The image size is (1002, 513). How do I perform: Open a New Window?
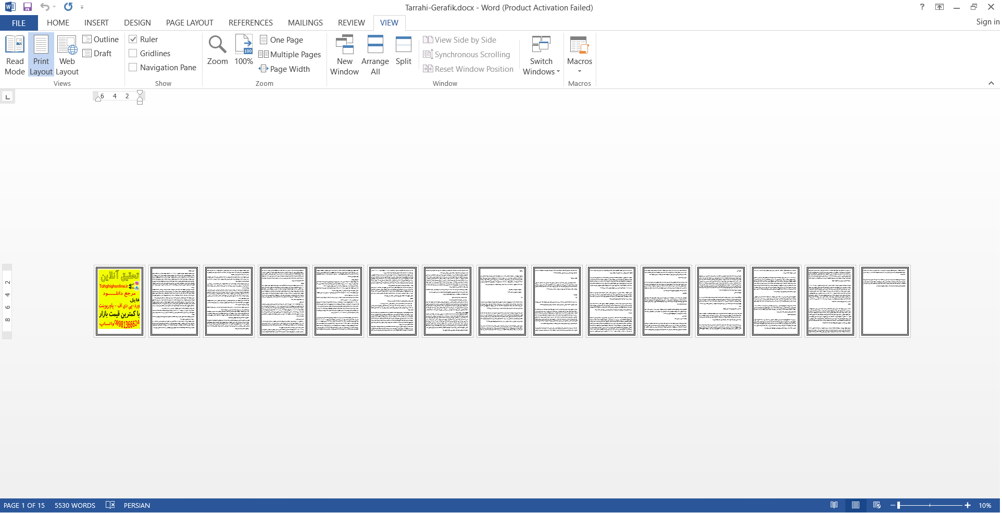click(x=344, y=55)
